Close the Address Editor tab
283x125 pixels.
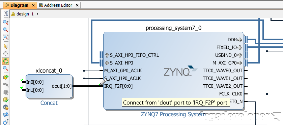[x=77, y=5]
